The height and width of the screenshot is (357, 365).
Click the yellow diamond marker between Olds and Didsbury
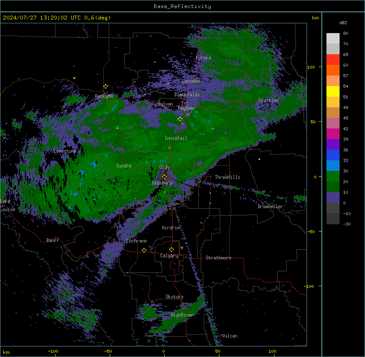click(164, 176)
